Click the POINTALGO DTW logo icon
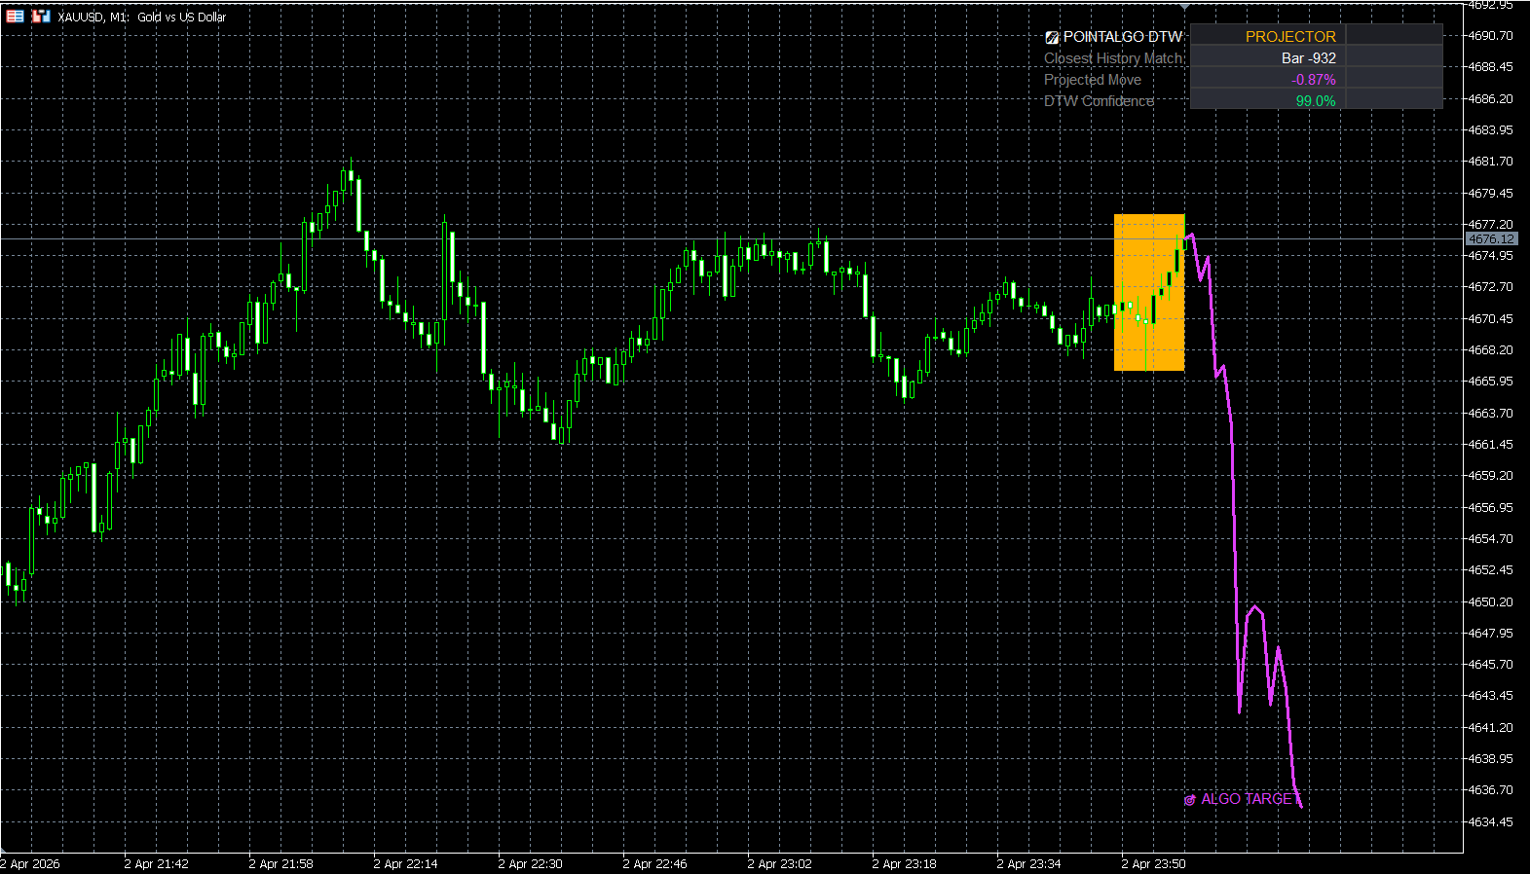The height and width of the screenshot is (874, 1530). click(1052, 37)
